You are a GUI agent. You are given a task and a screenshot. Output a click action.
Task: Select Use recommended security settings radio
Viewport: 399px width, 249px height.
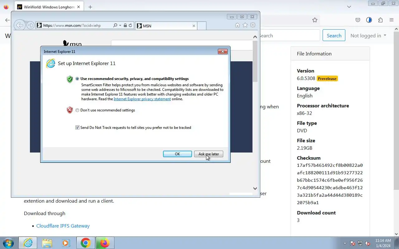[77, 79]
